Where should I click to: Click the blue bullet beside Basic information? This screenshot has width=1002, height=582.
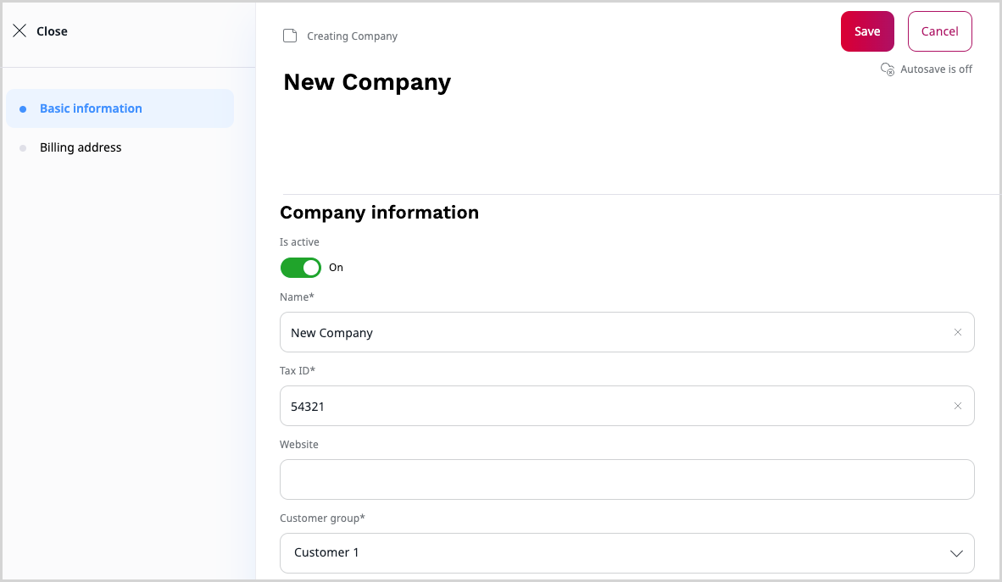pos(23,108)
